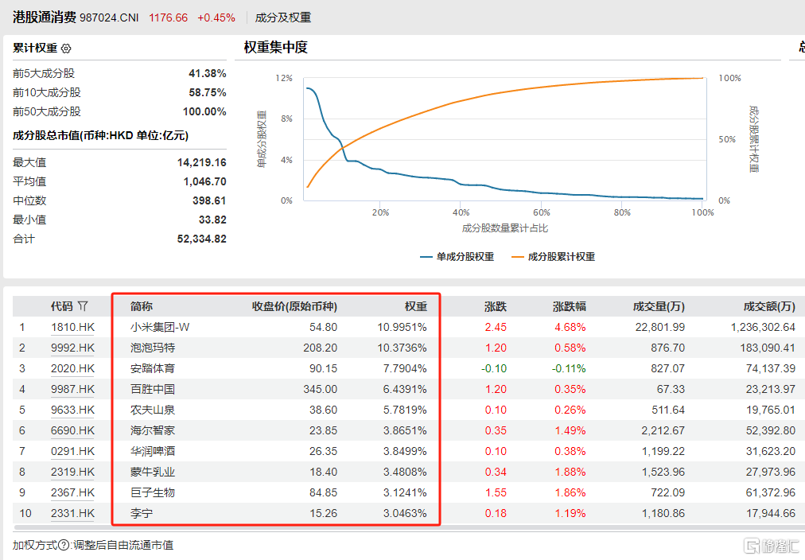
Task: Select the 农夫山泉 row name
Action: 153,410
